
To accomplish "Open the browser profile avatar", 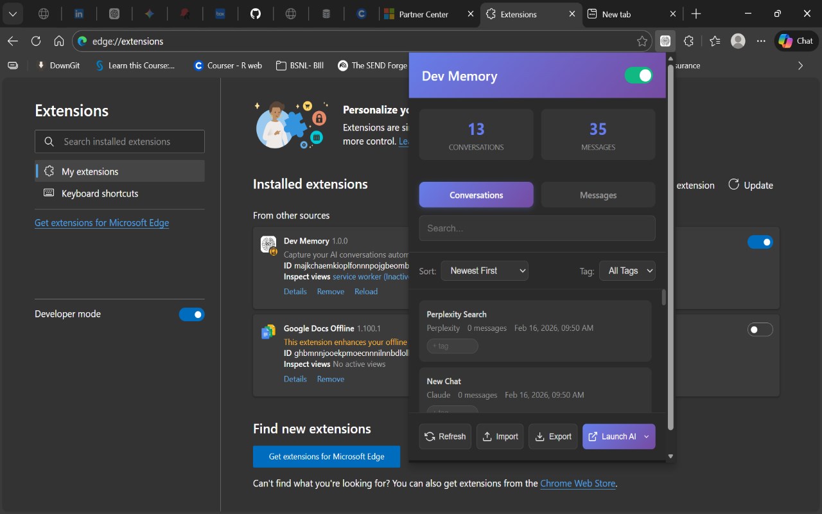I will coord(739,41).
